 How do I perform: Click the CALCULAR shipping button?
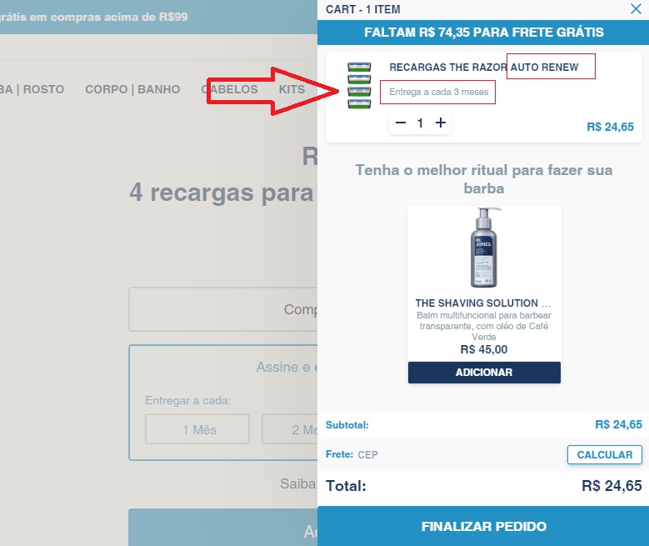pyautogui.click(x=604, y=455)
